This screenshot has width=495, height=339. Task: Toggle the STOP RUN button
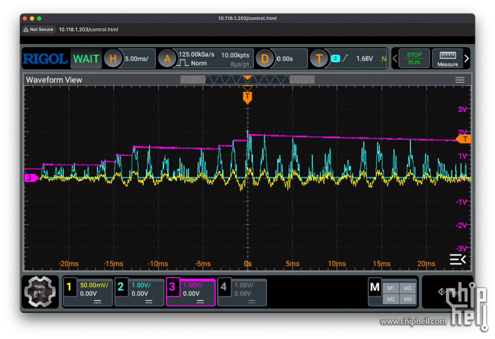(x=414, y=59)
